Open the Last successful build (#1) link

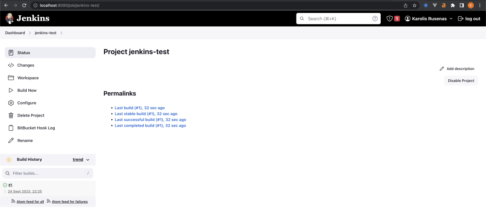pyautogui.click(x=150, y=120)
